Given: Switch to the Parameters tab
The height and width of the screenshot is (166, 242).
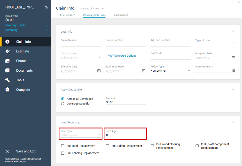Looking at the screenshot, I should click(121, 15).
